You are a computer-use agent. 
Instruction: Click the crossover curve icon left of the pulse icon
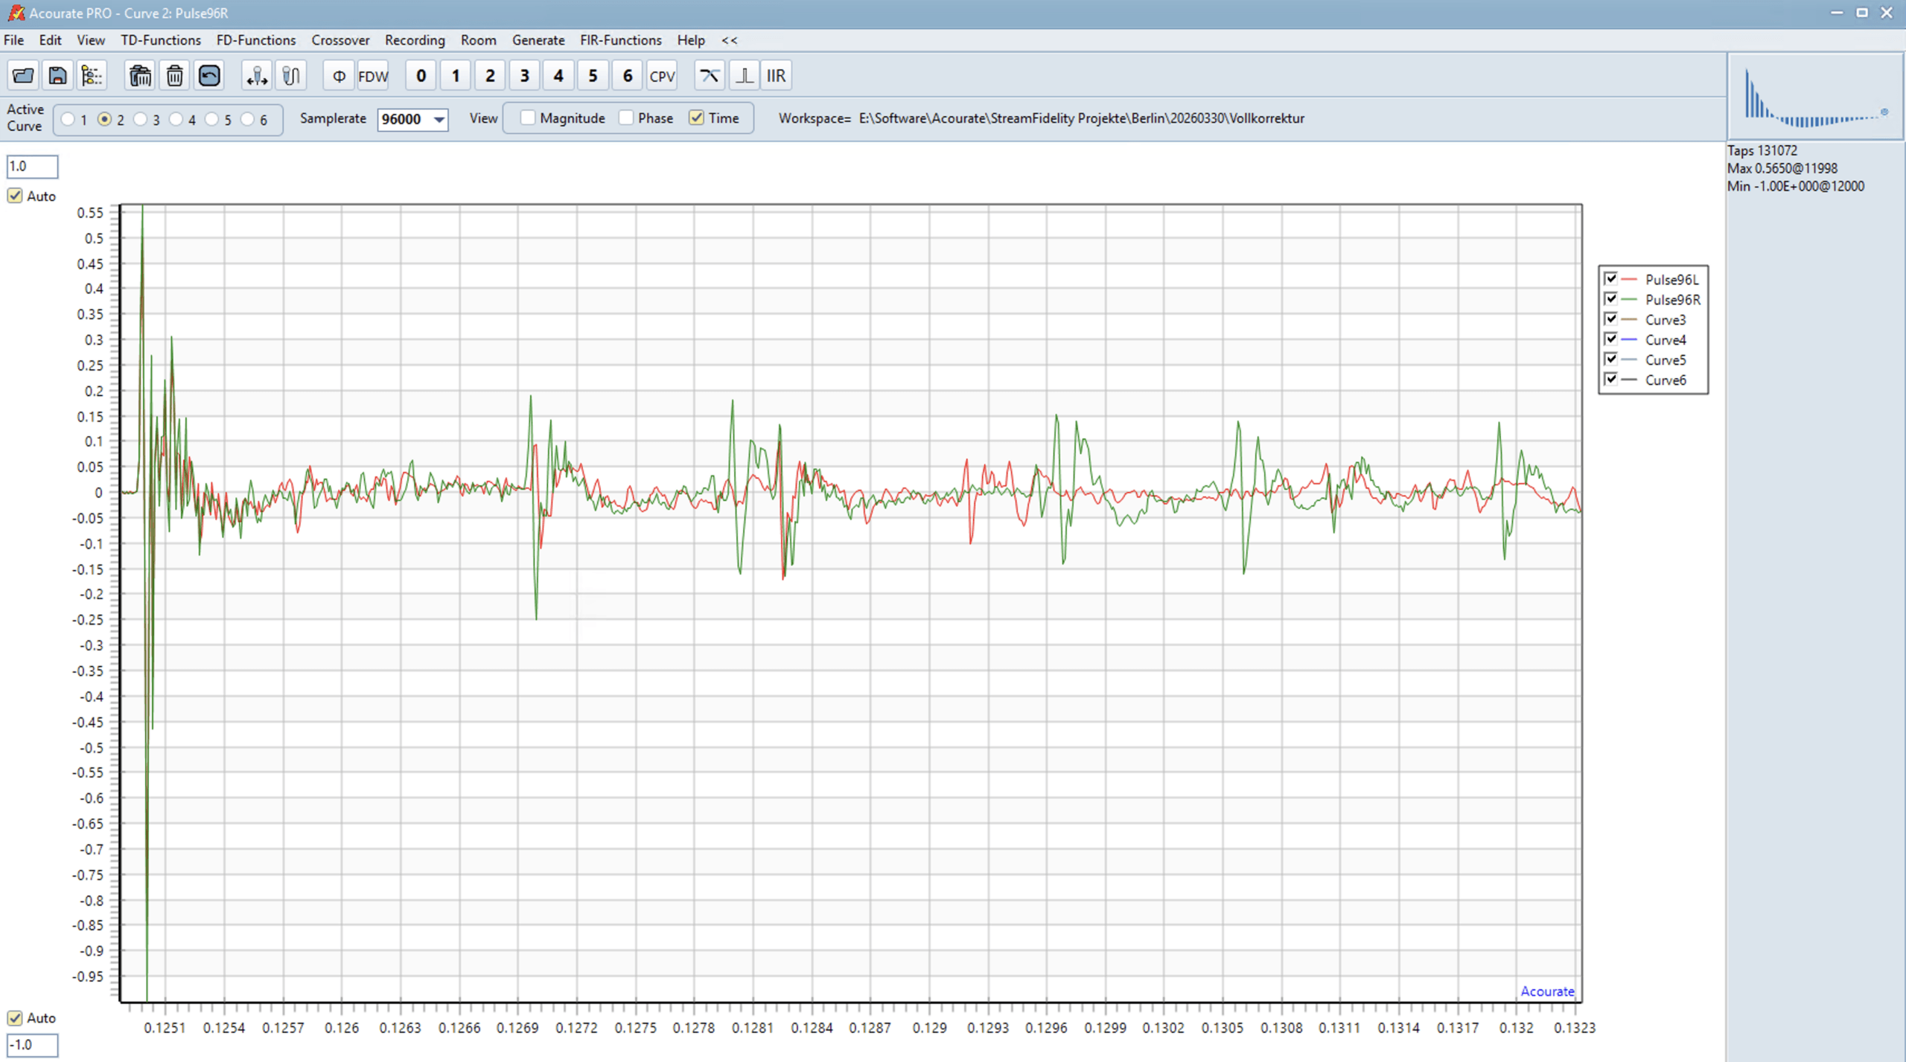709,75
